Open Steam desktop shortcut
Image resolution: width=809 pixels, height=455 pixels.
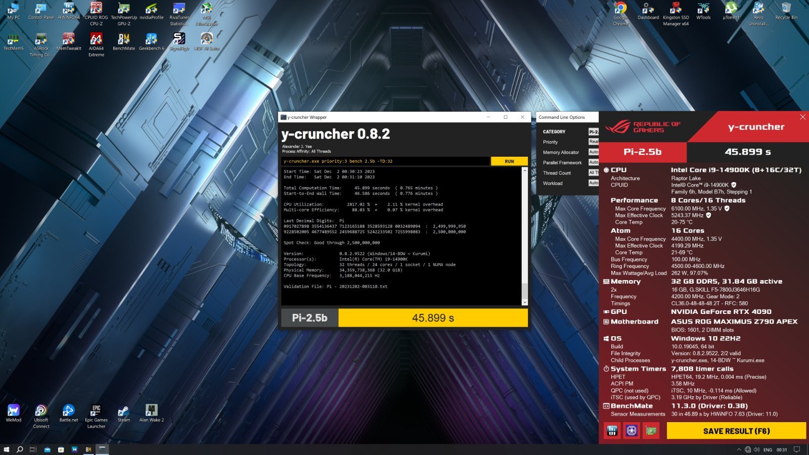click(x=124, y=413)
